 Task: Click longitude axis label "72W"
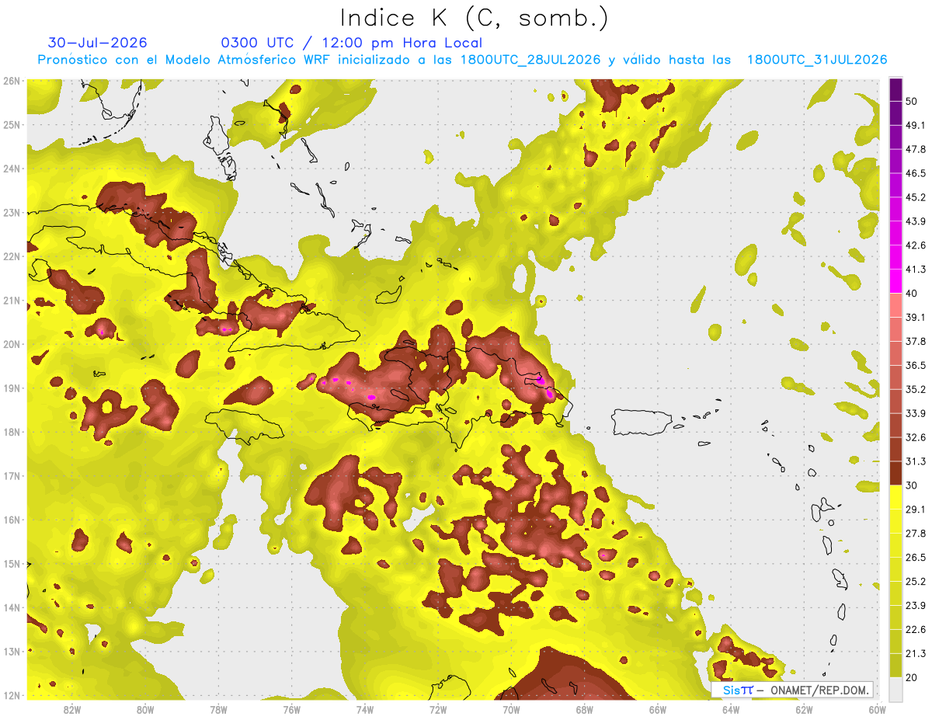tap(438, 709)
